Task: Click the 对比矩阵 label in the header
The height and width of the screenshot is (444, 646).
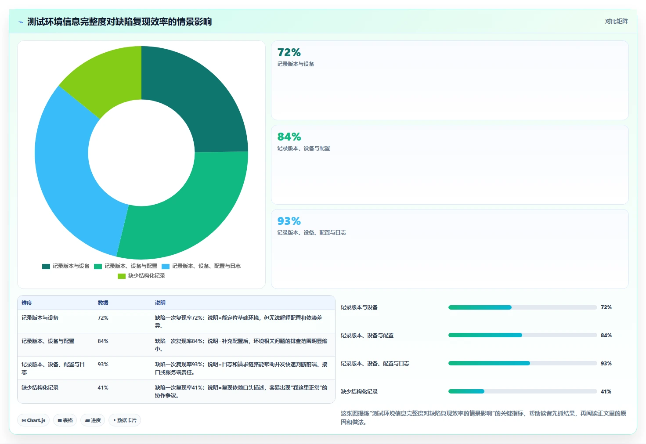Action: coord(616,21)
